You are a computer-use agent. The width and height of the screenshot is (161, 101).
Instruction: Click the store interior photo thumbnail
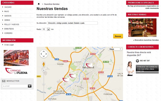(142, 28)
